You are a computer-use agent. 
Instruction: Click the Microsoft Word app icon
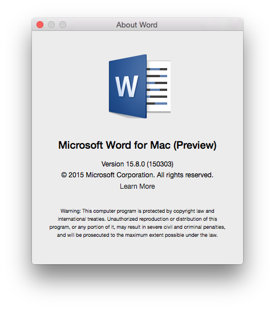click(x=140, y=86)
